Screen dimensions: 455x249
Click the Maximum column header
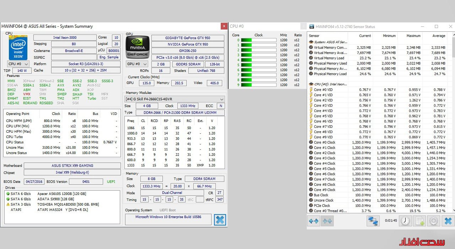(x=413, y=36)
